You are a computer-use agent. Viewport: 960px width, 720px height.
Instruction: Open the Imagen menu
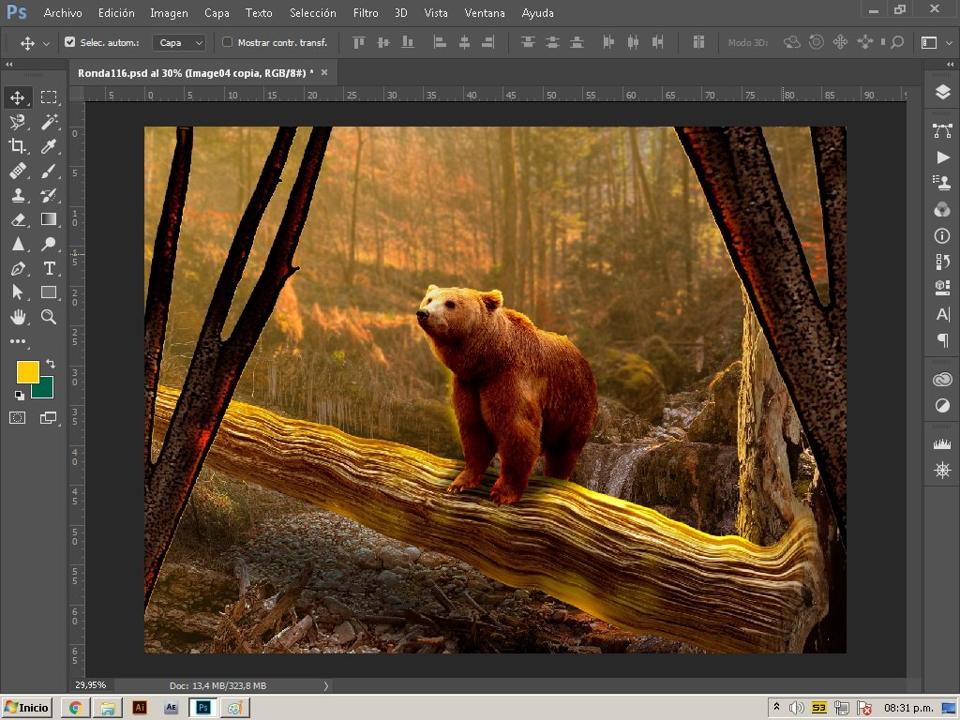coord(169,13)
